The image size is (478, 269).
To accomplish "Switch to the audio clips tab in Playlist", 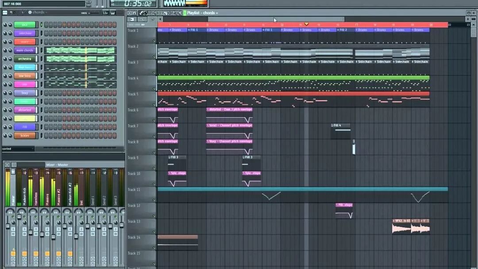I will pyautogui.click(x=132, y=19).
